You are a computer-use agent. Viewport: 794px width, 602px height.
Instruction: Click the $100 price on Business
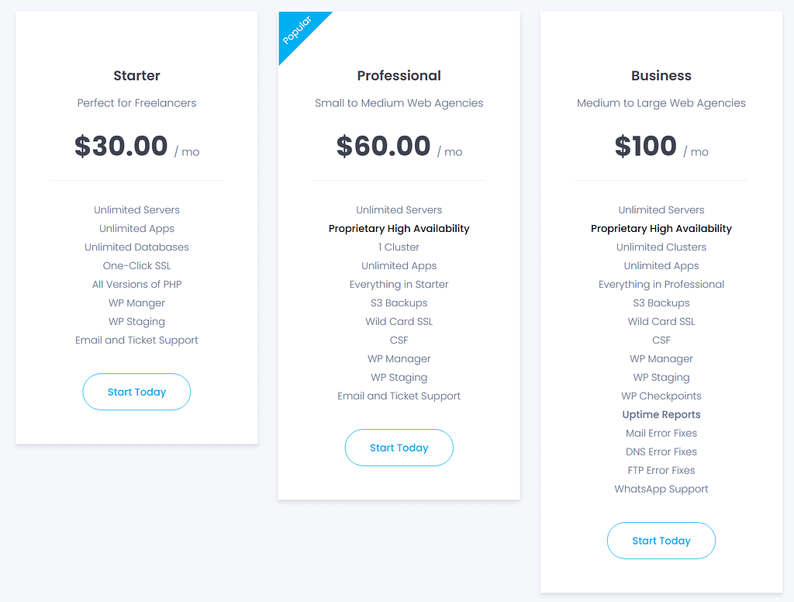[645, 146]
